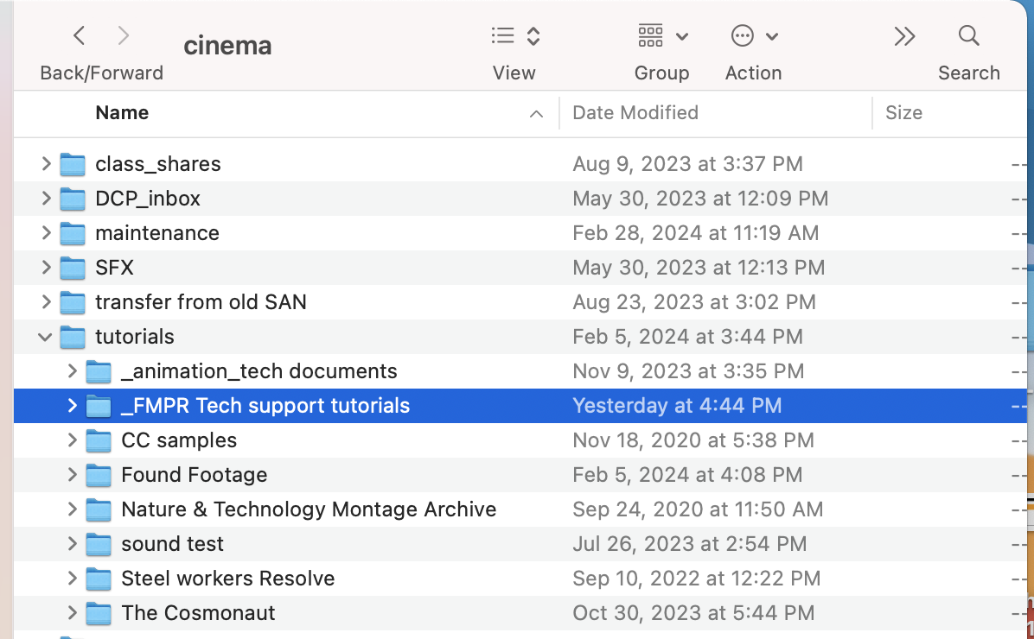Screen dimensions: 1034x639
Task: Select Nature & Technology Montage Archive folder
Action: [309, 509]
